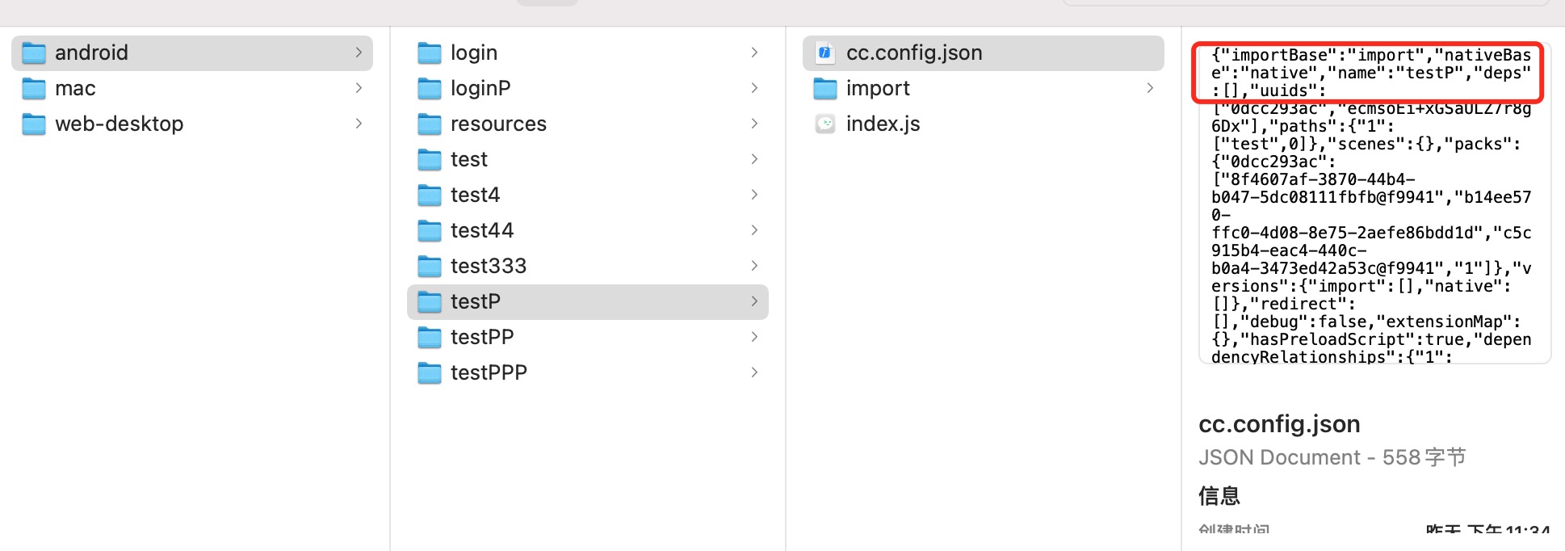Click the resources folder icon
The image size is (1565, 551).
coord(430,124)
